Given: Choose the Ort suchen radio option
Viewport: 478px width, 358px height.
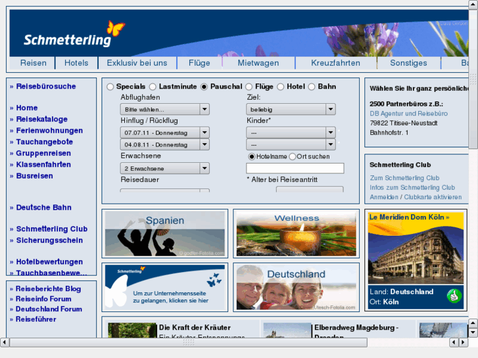Looking at the screenshot, I should point(293,156).
